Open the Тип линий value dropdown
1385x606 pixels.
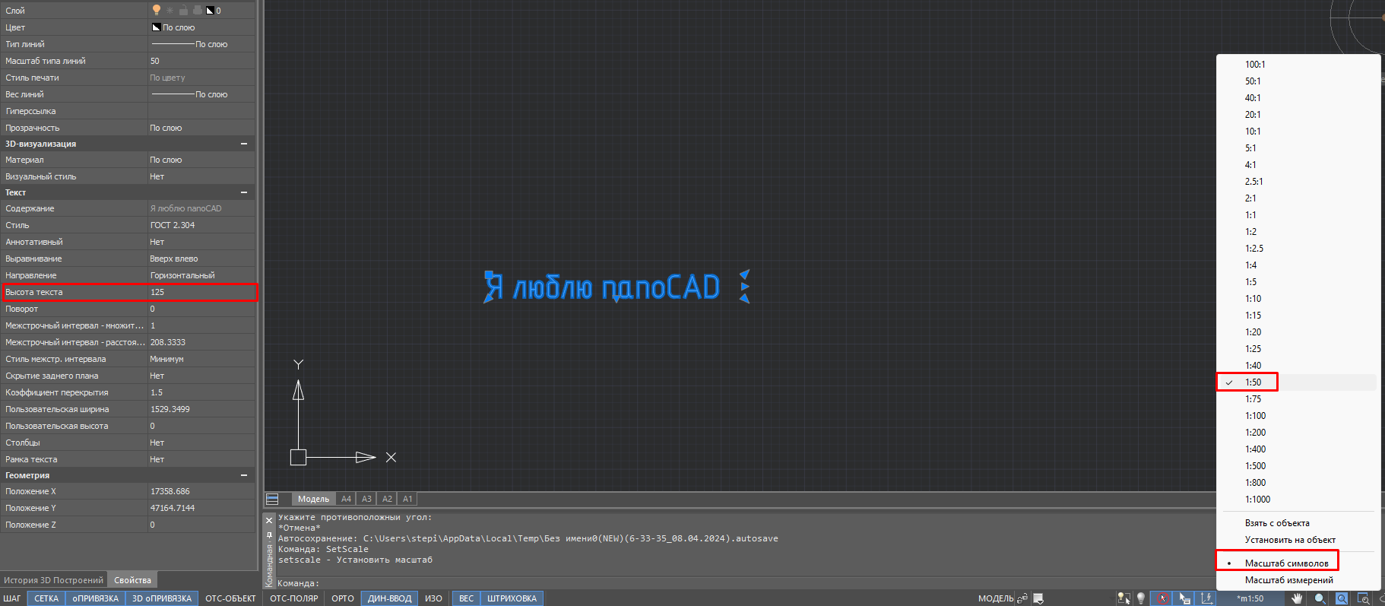point(202,44)
